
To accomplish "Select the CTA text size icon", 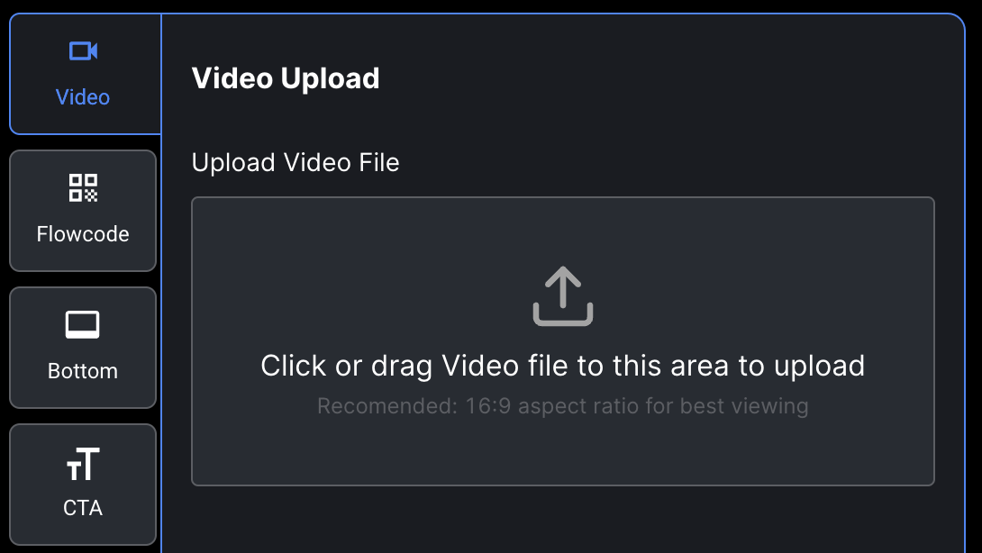I will pyautogui.click(x=83, y=464).
